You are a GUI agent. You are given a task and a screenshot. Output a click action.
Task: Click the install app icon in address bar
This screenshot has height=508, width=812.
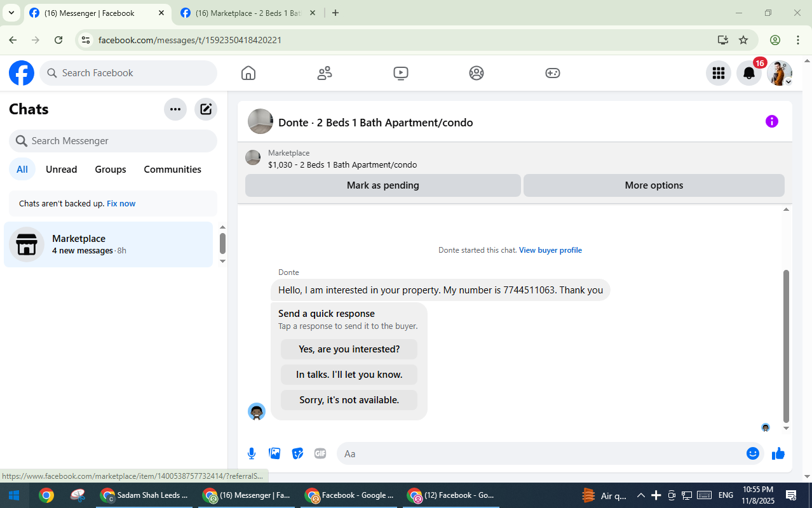(x=723, y=40)
